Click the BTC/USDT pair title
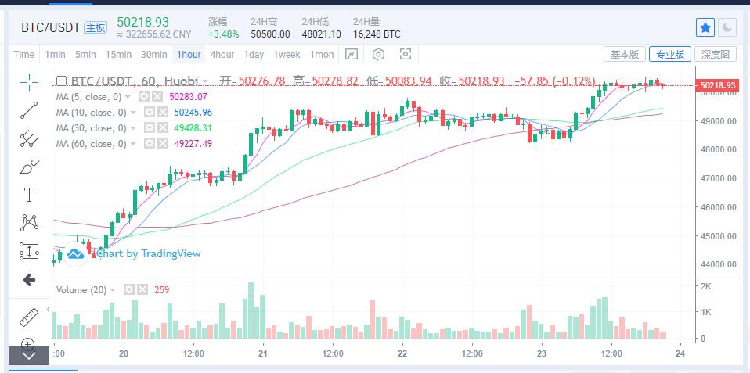Image resolution: width=750 pixels, height=373 pixels. click(50, 27)
